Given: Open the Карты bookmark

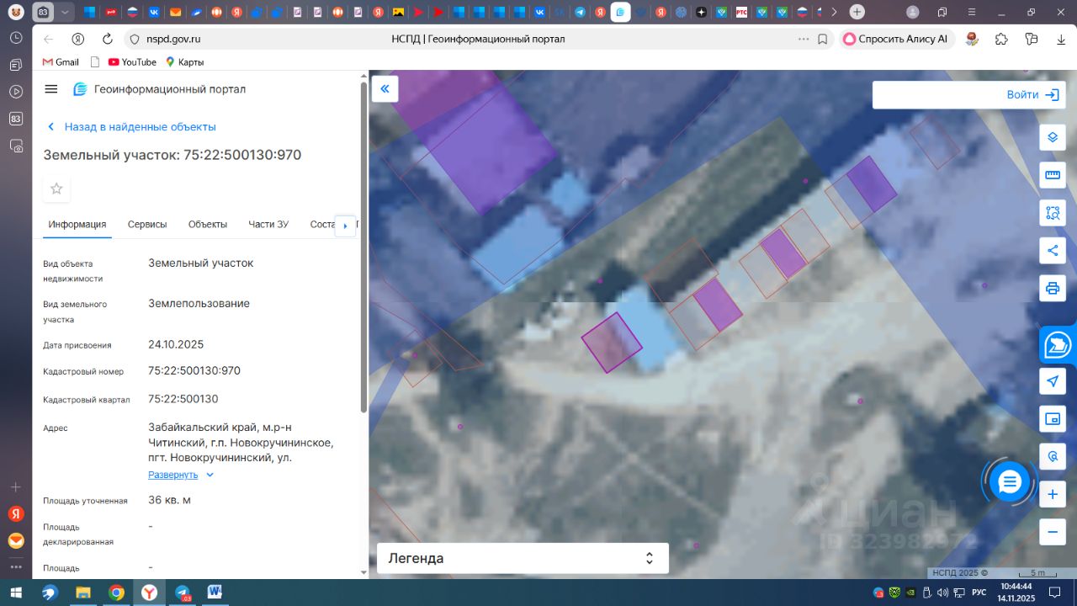Looking at the screenshot, I should tap(184, 62).
